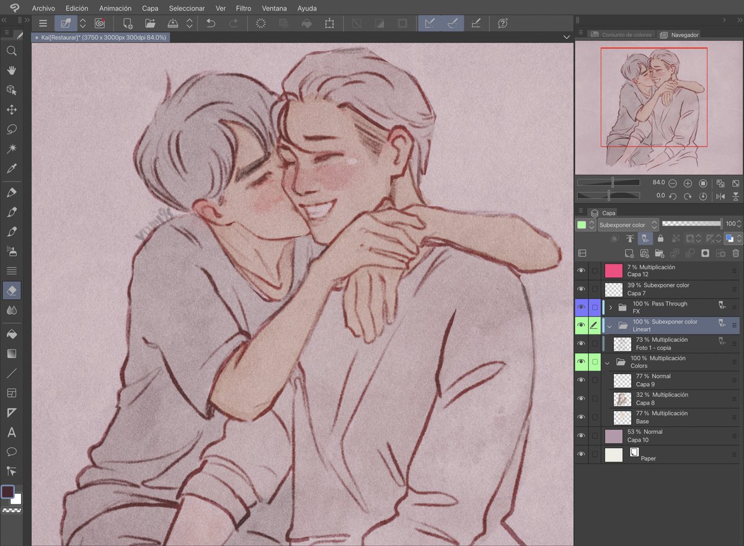Hide the Capa 7 layer
This screenshot has width=744, height=546.
(581, 289)
